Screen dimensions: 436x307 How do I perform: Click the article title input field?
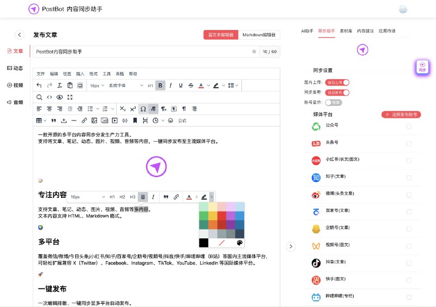pos(142,52)
